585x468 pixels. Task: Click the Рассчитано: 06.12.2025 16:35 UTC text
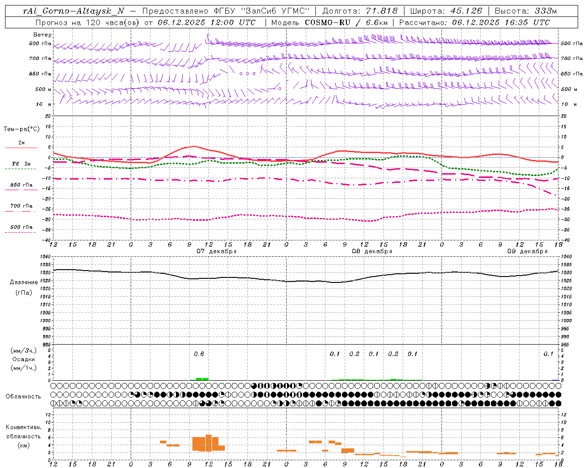pyautogui.click(x=474, y=22)
